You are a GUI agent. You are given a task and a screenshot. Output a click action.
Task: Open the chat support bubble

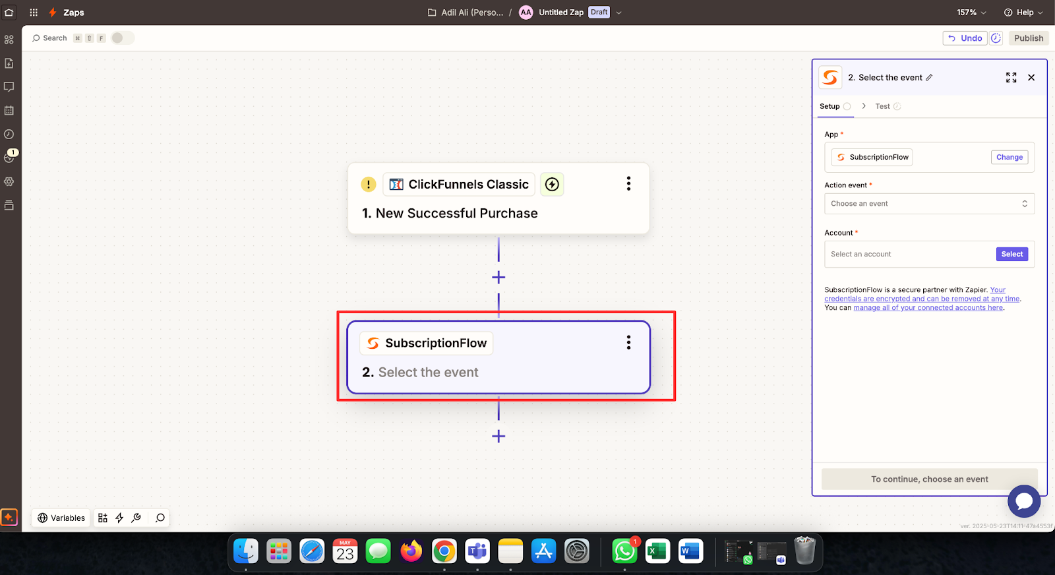coord(1024,502)
